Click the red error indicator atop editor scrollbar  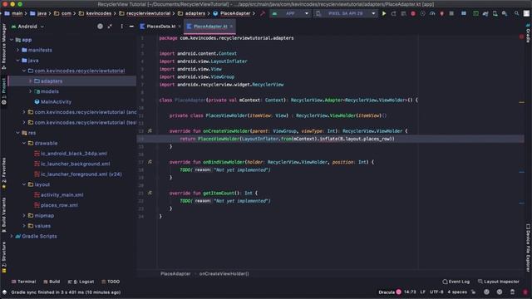pyautogui.click(x=521, y=37)
